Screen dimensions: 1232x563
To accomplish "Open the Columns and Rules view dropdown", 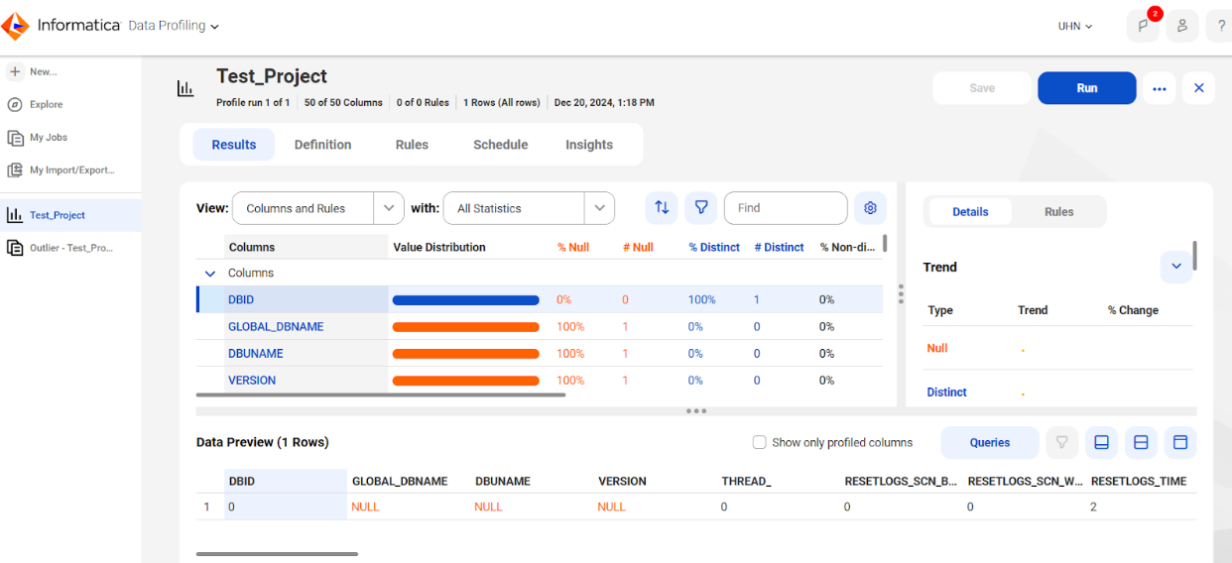I will (x=317, y=208).
